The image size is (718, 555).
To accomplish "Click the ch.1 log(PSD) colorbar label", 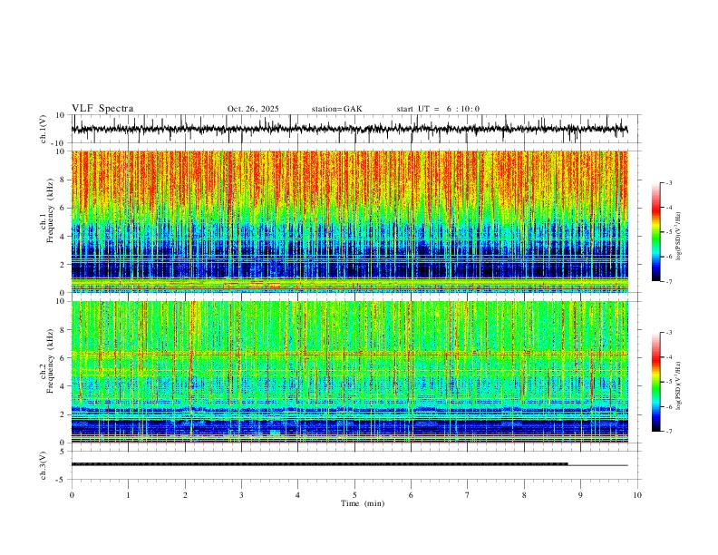I will pyautogui.click(x=678, y=237).
